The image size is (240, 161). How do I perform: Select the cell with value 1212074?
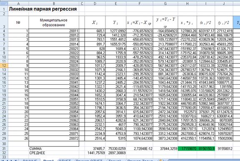pos(206,129)
